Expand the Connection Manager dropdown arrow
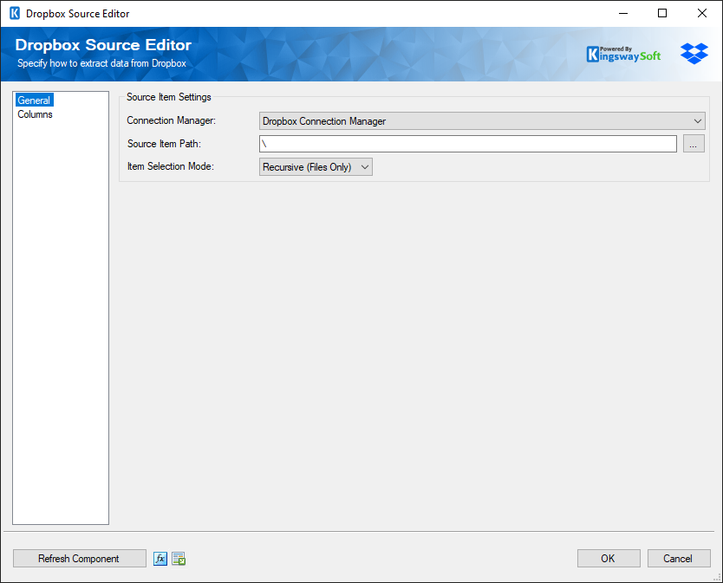The width and height of the screenshot is (723, 583). click(698, 121)
